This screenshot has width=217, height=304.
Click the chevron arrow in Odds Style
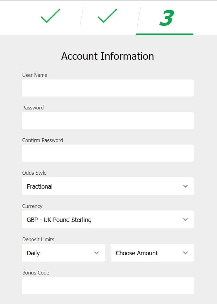click(185, 186)
